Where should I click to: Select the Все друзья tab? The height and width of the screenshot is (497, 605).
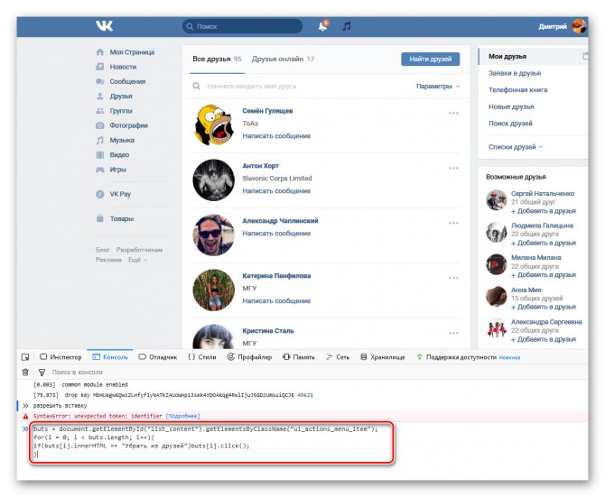[x=217, y=59]
